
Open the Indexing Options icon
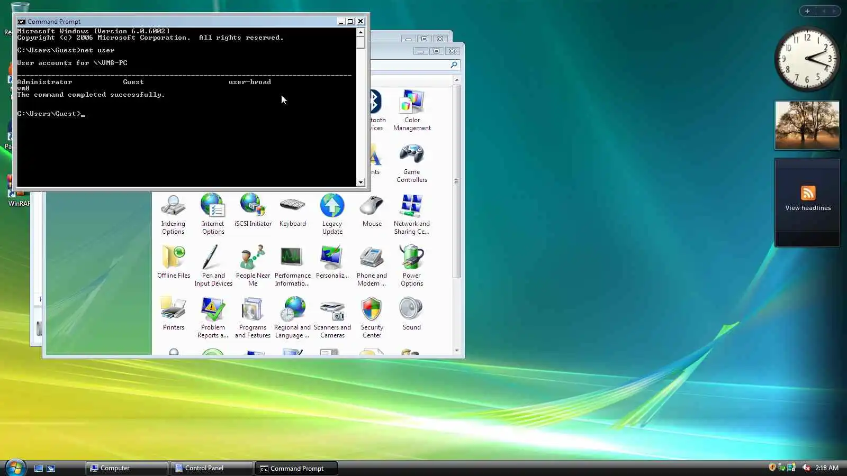(173, 214)
